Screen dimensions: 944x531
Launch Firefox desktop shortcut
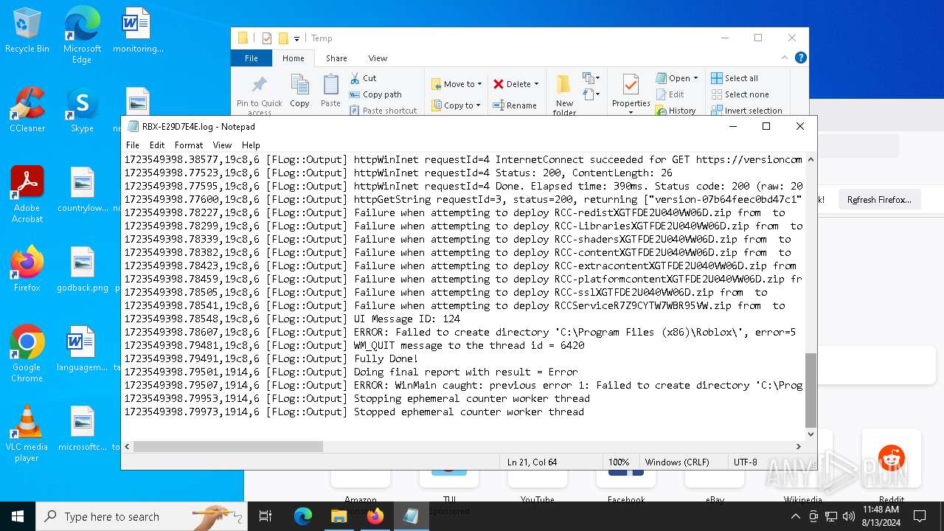pos(27,269)
